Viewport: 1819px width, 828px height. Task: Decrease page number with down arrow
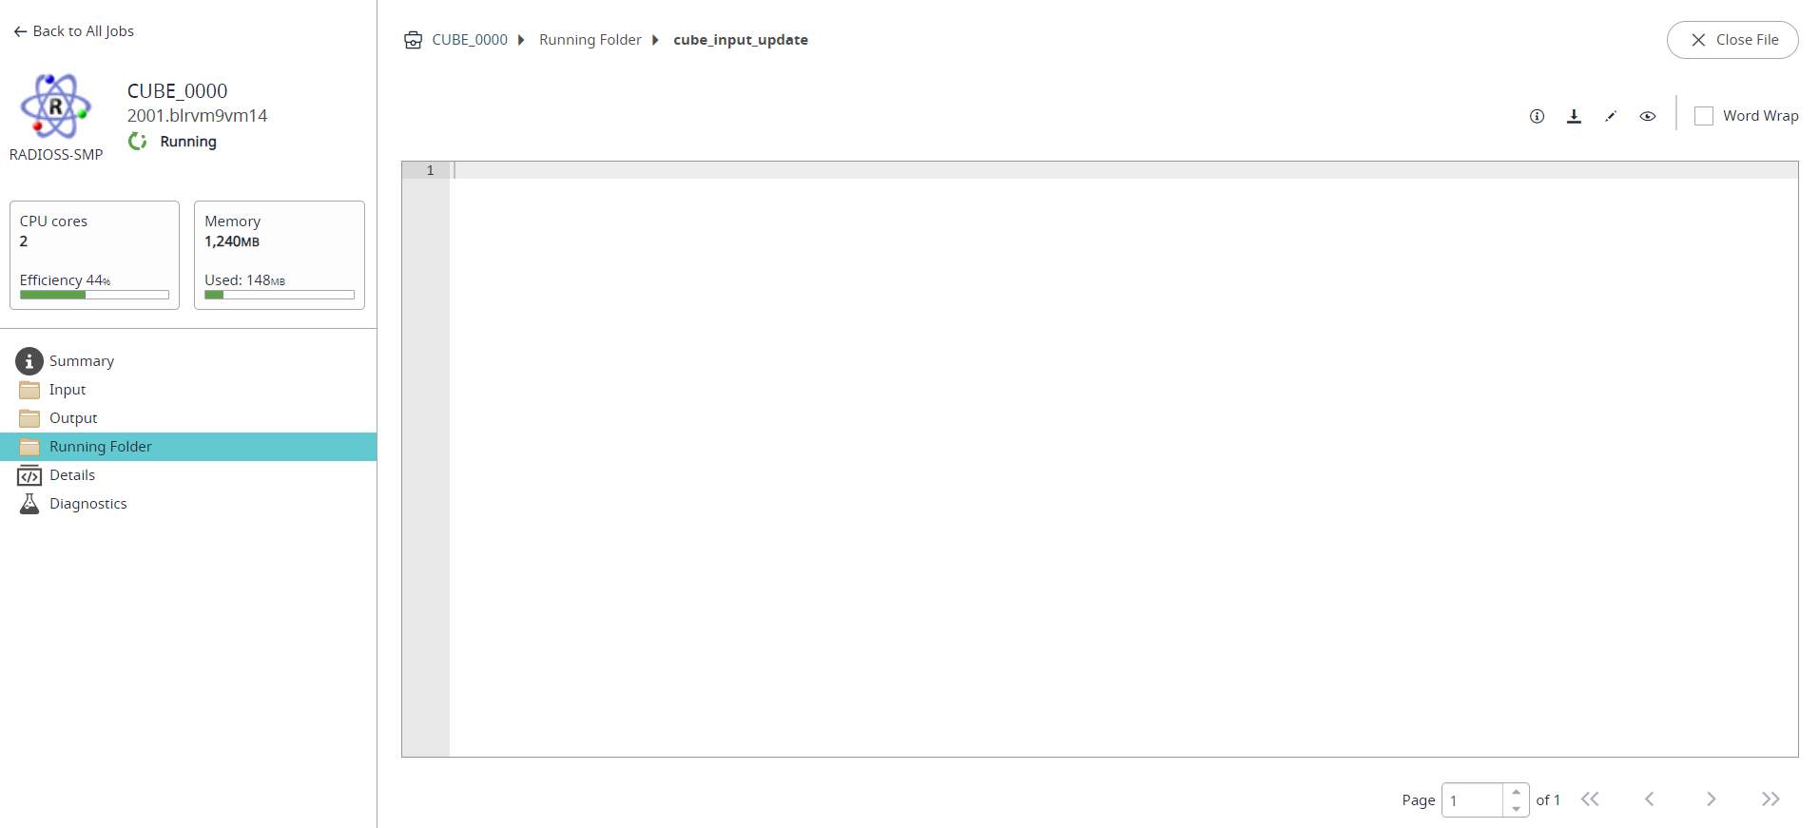[1516, 809]
